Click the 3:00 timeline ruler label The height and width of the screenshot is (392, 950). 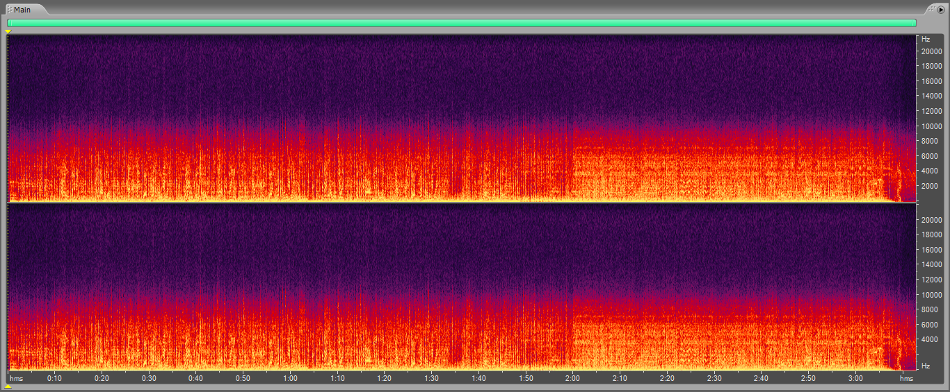point(855,378)
